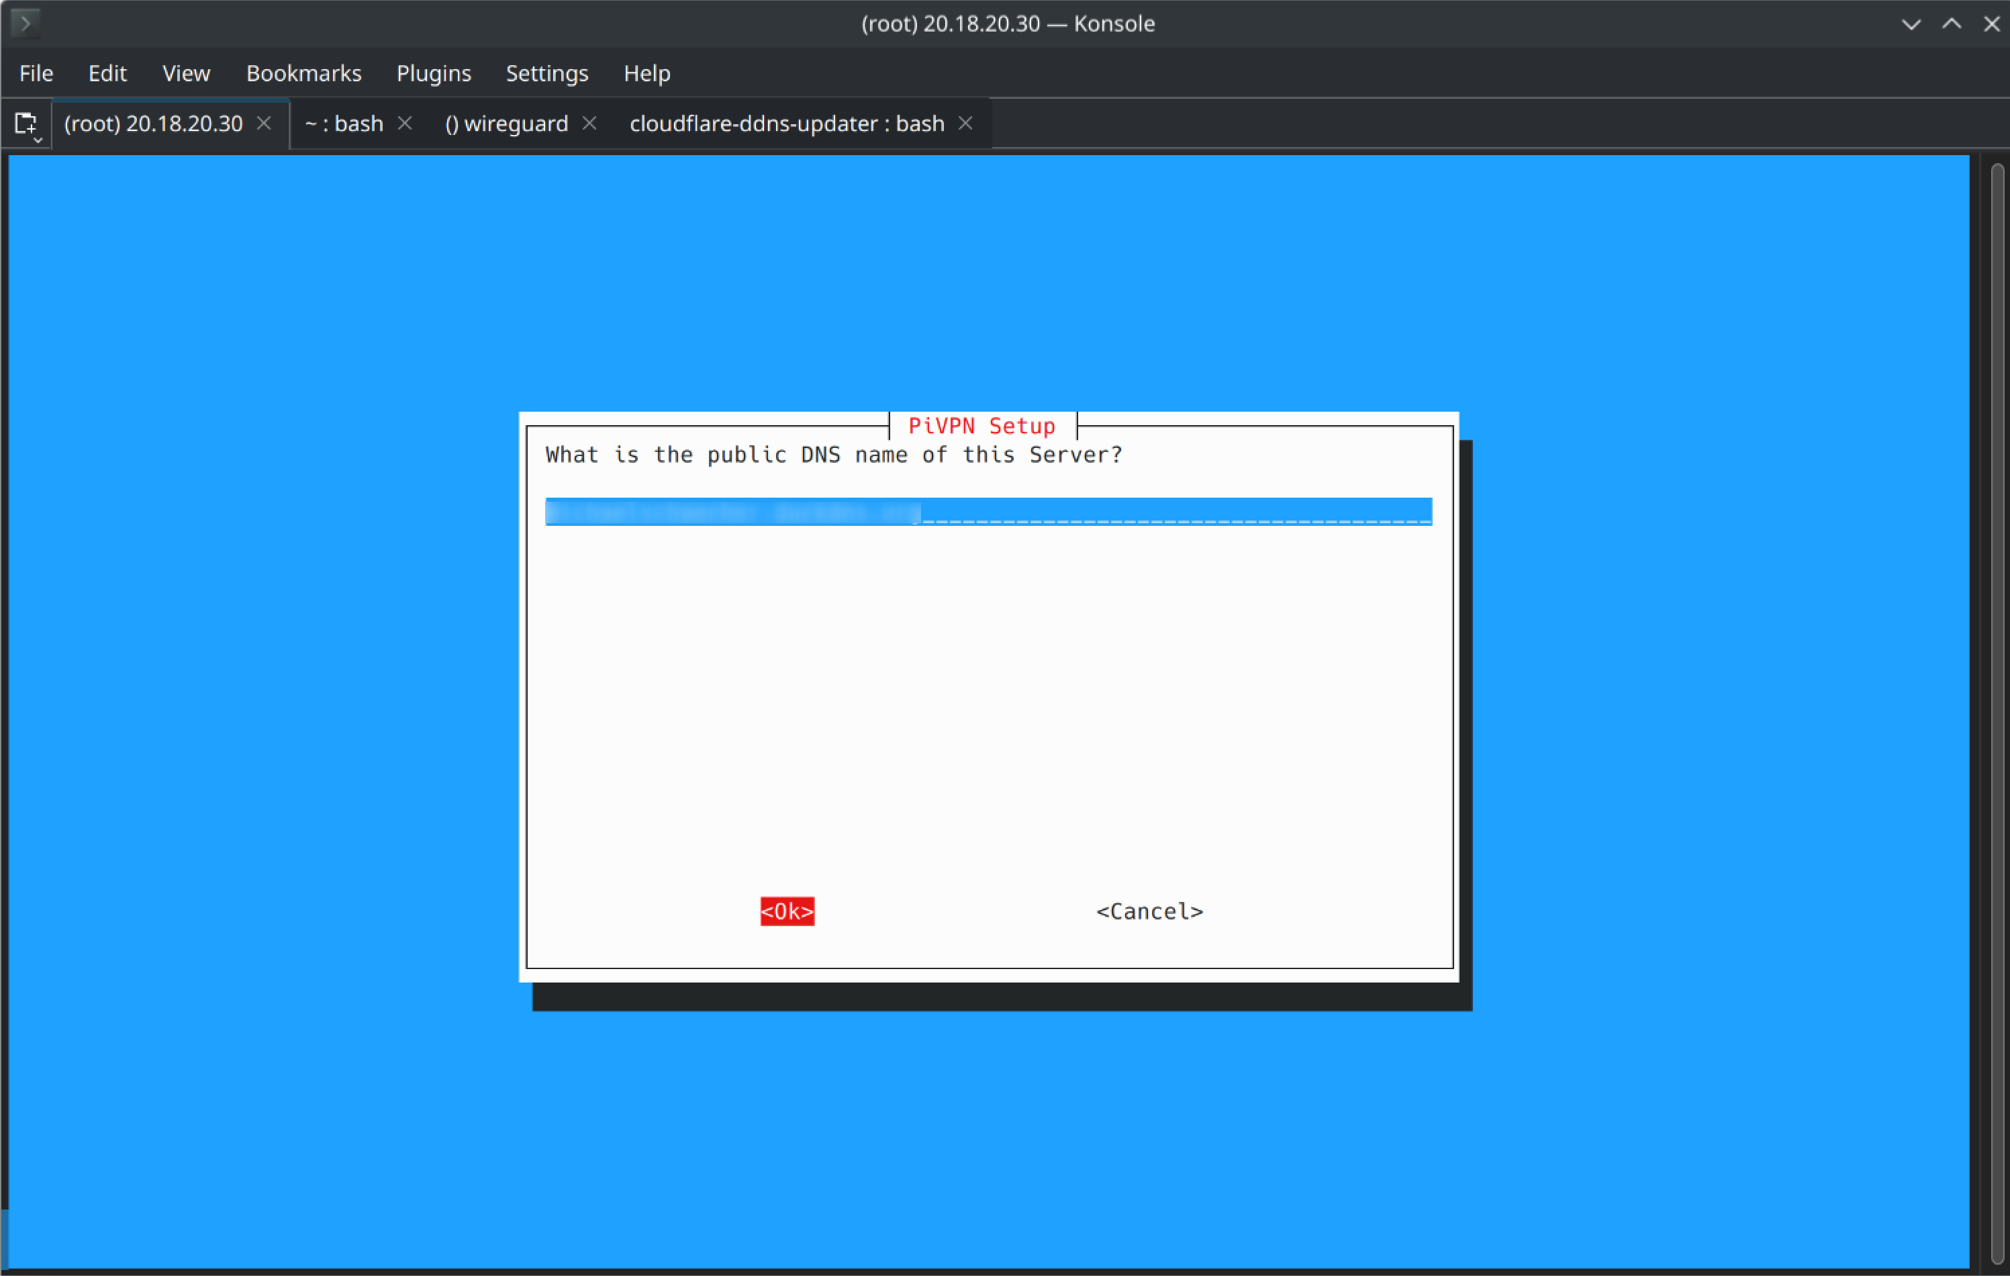Open the File menu
The width and height of the screenshot is (2010, 1276).
click(36, 73)
